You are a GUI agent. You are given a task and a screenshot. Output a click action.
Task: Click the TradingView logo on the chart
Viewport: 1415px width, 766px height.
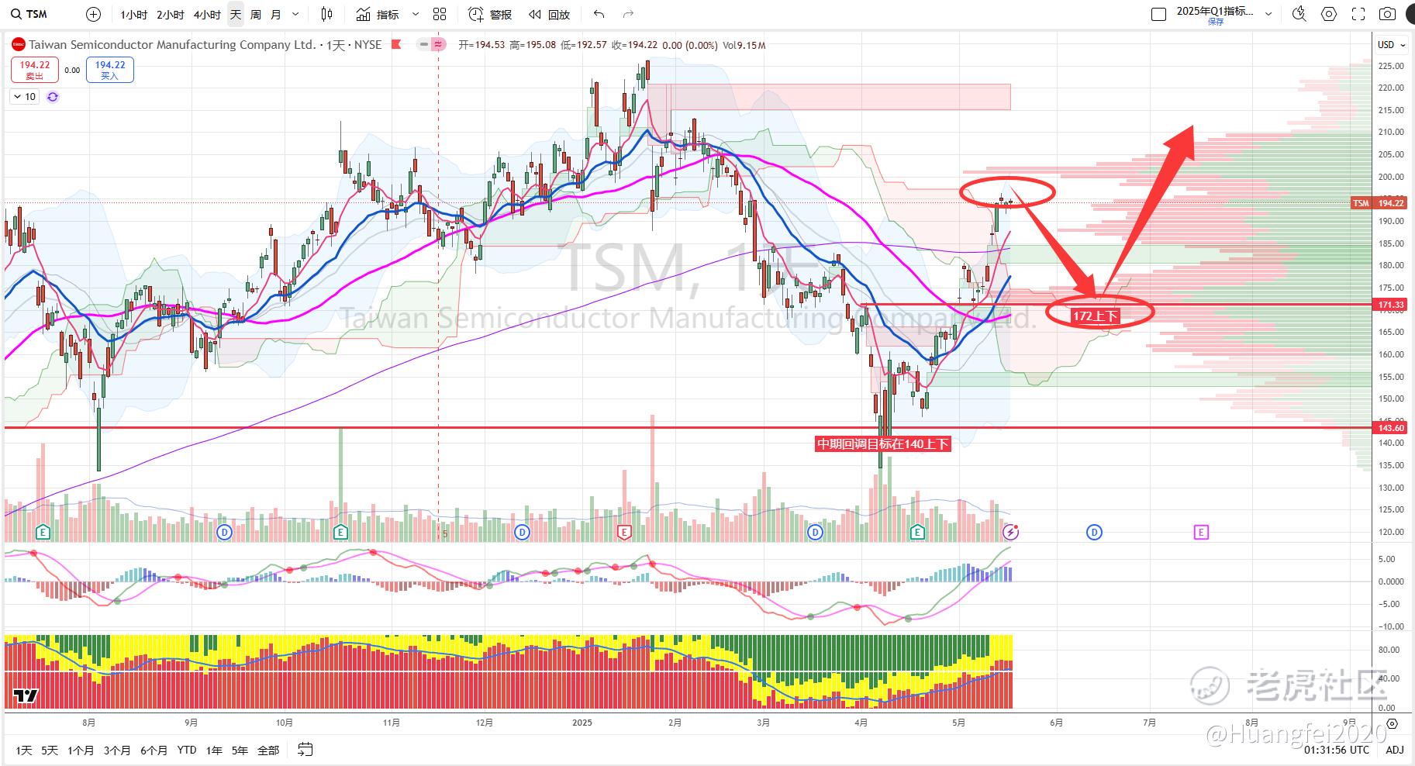pyautogui.click(x=26, y=695)
